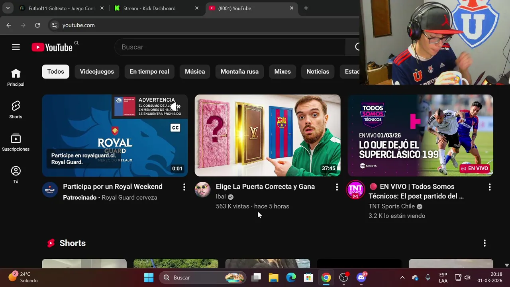Click the microphone tray icon
This screenshot has height=287, width=510.
click(x=428, y=277)
